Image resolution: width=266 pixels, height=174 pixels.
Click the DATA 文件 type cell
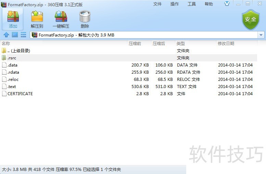pyautogui.click(x=187, y=65)
